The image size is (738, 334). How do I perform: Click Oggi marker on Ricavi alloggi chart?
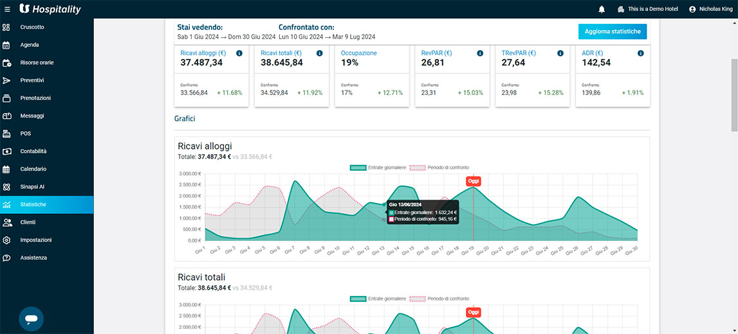(474, 181)
